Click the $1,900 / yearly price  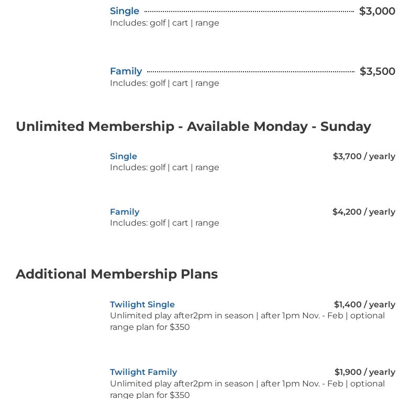pos(364,372)
